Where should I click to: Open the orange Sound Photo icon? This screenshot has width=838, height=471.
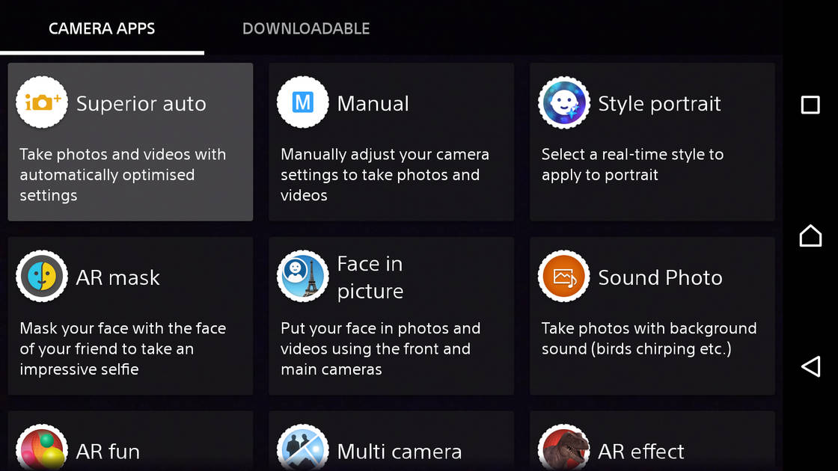point(564,276)
